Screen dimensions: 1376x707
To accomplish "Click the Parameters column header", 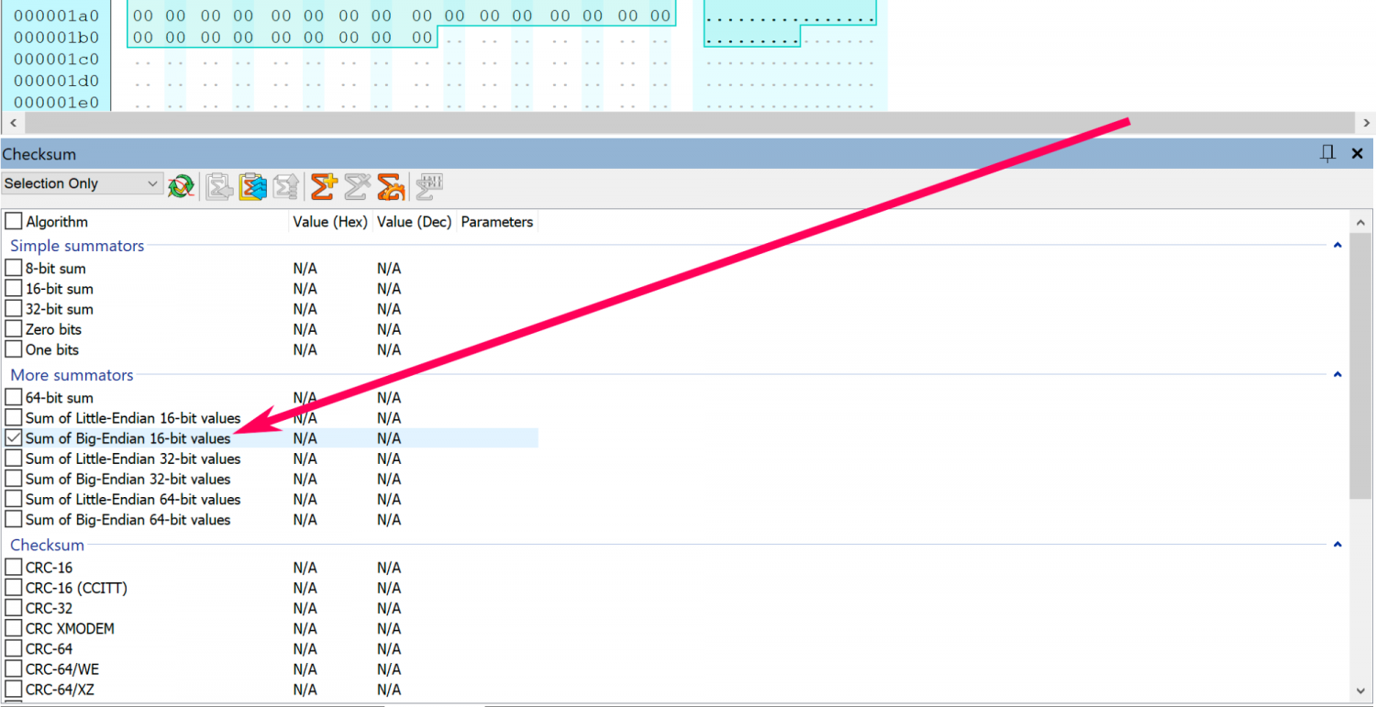I will [497, 222].
